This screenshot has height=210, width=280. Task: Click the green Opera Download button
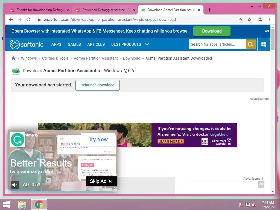[x=212, y=31]
